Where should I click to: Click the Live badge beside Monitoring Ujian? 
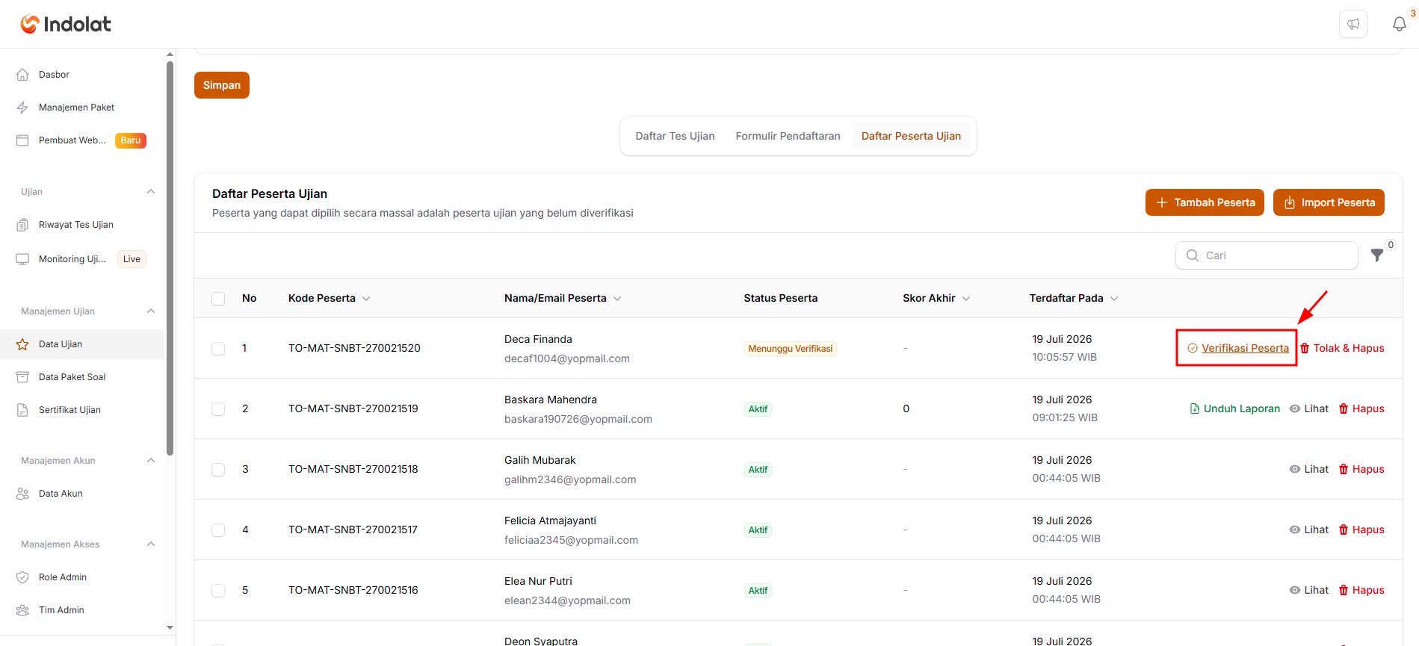[132, 259]
